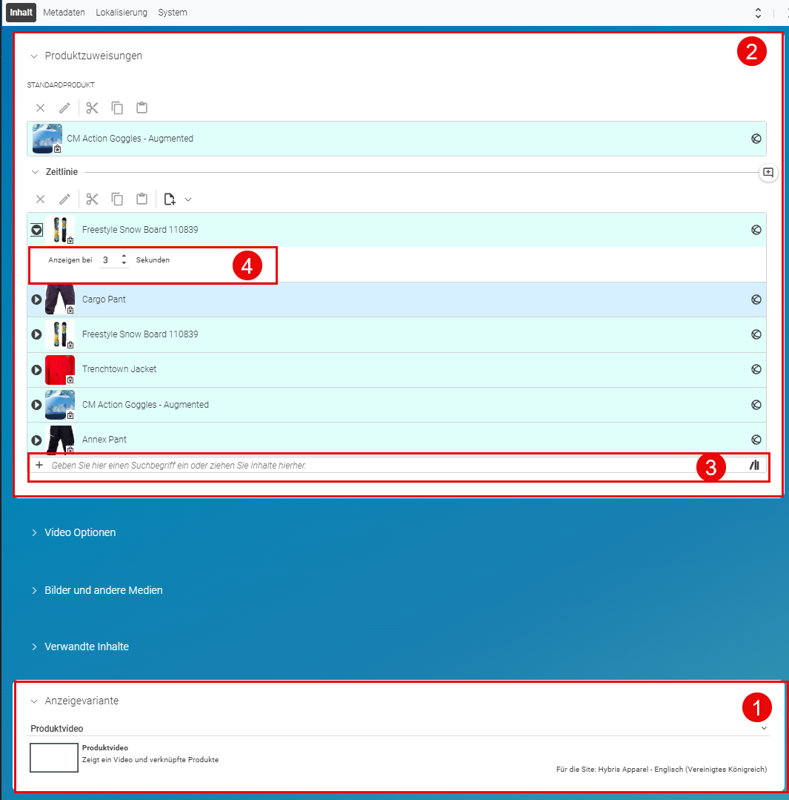
Task: Click globe icon on timeline CM Action Goggles row
Action: coord(756,405)
